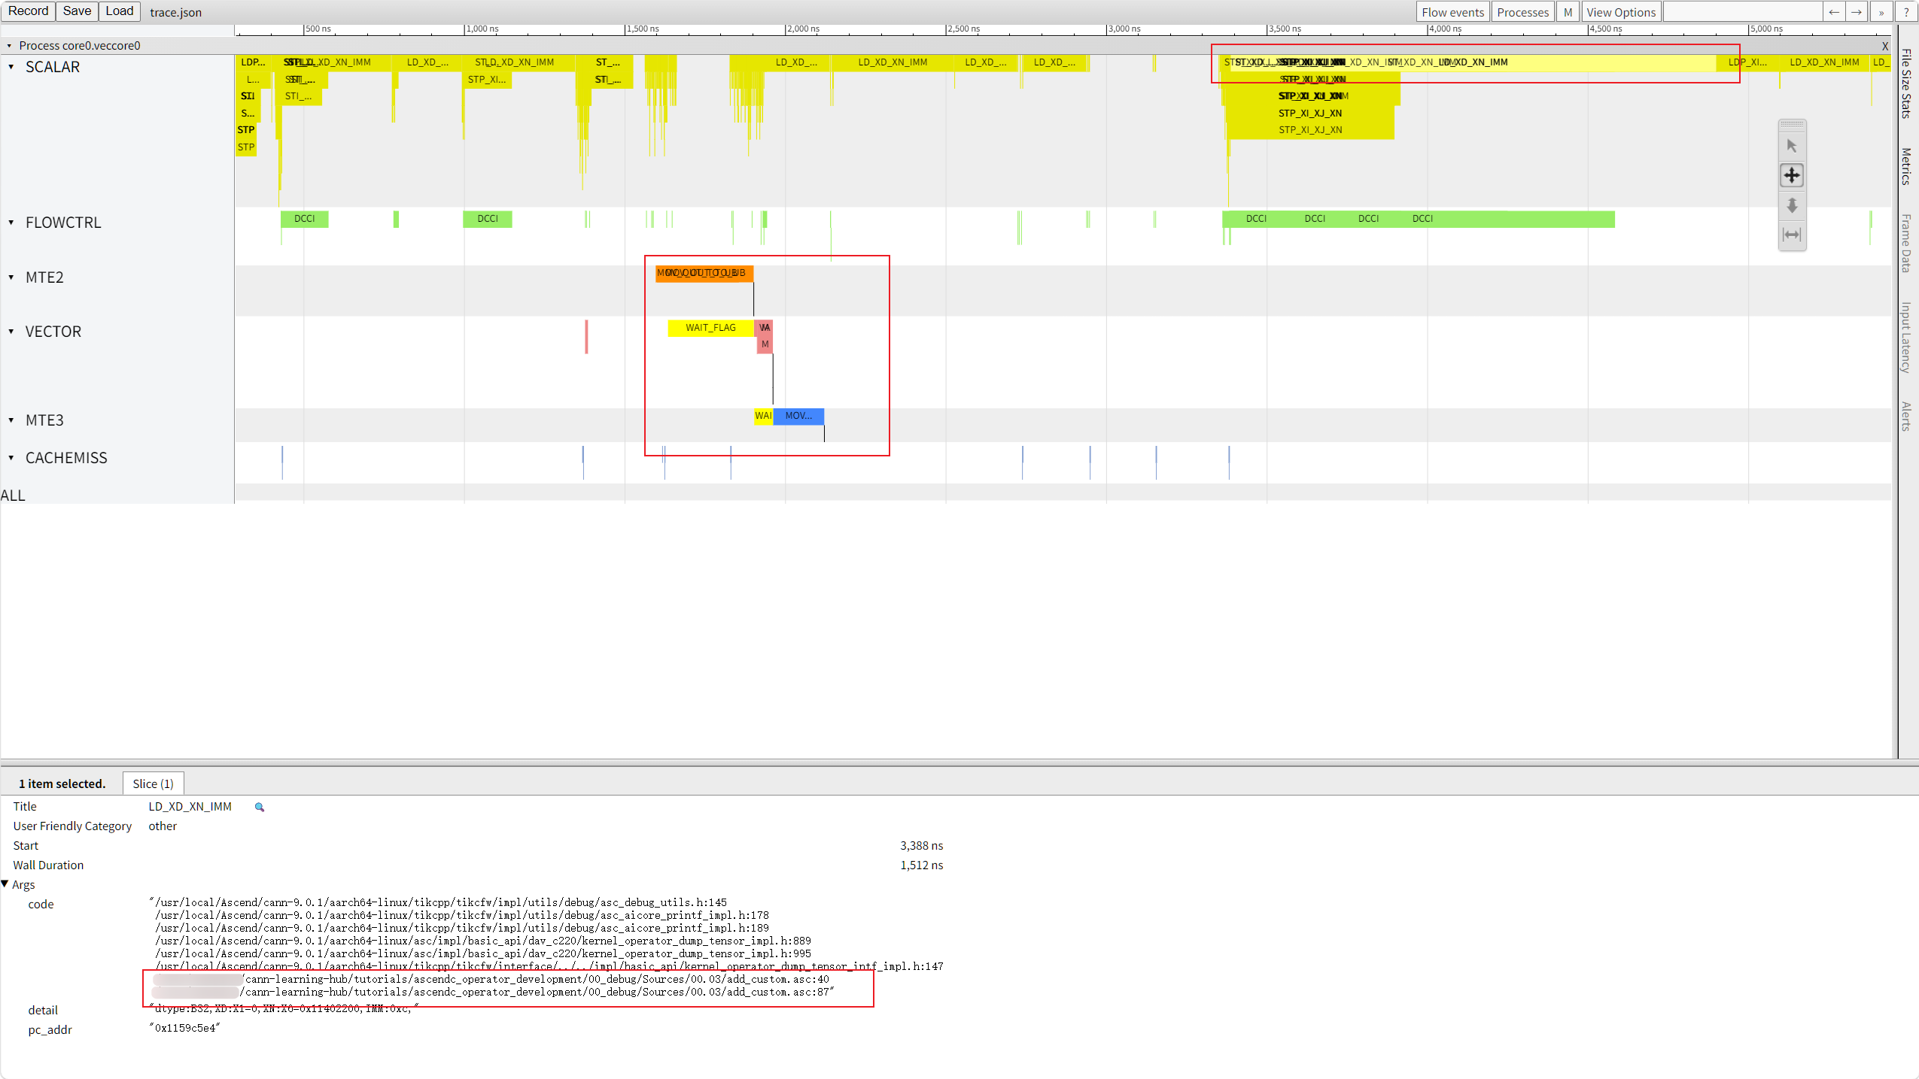This screenshot has height=1079, width=1919.
Task: Toggle the side drawer with double chevron
Action: pos(1881,12)
